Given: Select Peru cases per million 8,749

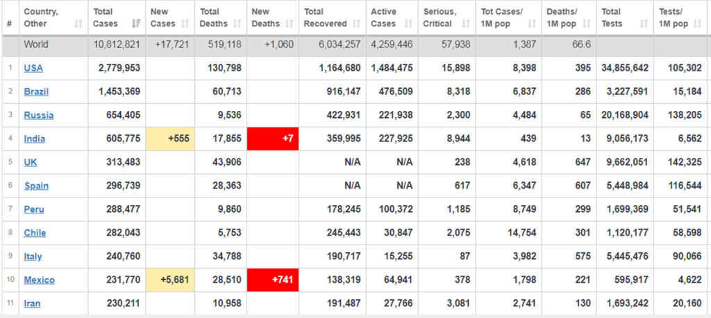Looking at the screenshot, I should pos(524,209).
